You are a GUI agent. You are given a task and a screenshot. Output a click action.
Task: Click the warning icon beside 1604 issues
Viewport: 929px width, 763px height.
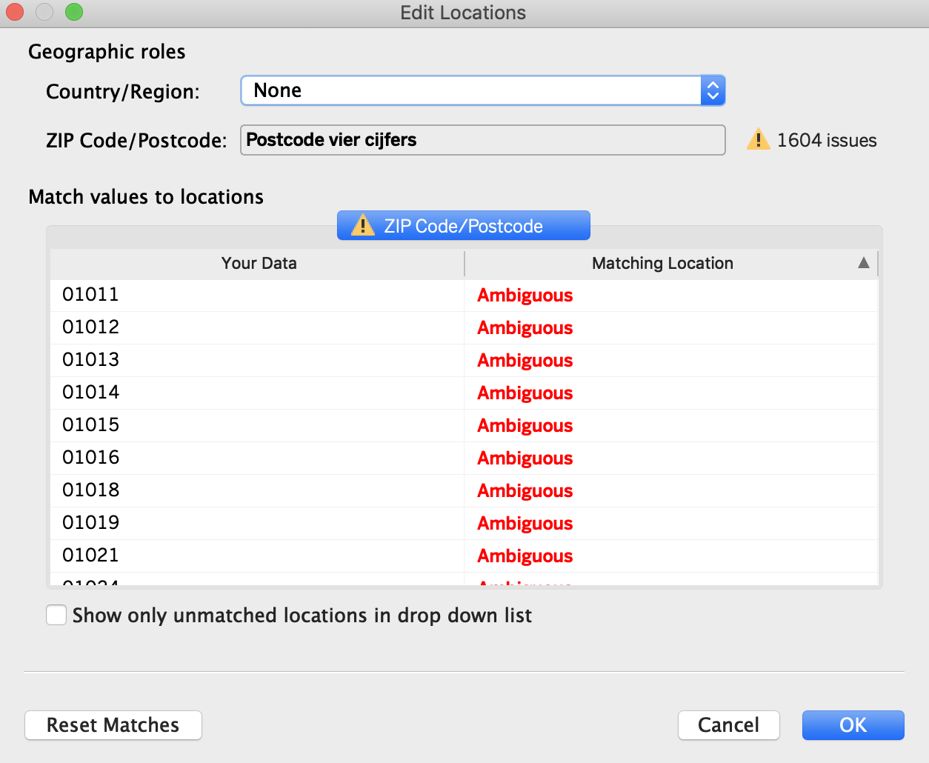point(757,139)
